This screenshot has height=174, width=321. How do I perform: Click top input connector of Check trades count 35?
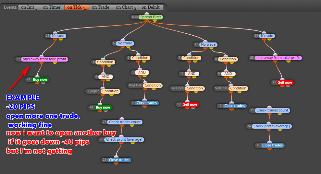pyautogui.click(x=269, y=107)
